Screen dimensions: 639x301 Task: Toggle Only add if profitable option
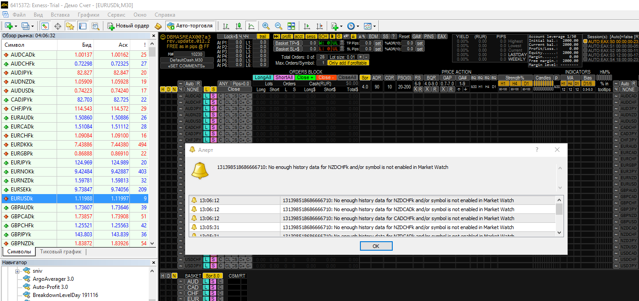point(348,63)
